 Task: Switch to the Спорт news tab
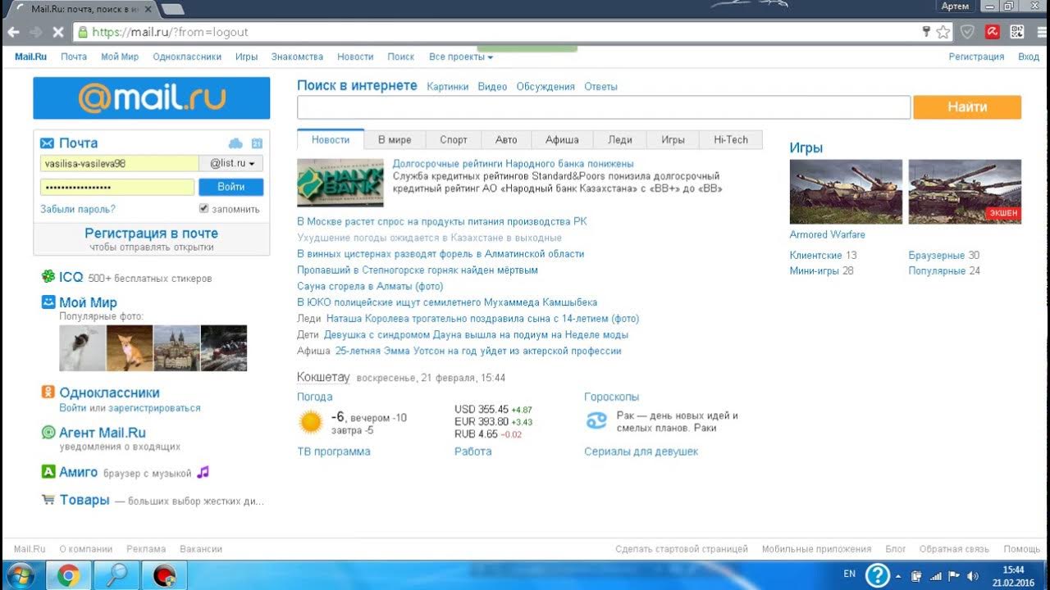click(x=454, y=140)
